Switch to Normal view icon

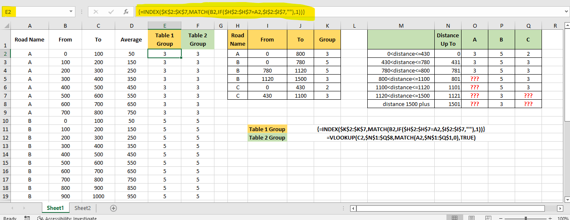click(x=454, y=218)
